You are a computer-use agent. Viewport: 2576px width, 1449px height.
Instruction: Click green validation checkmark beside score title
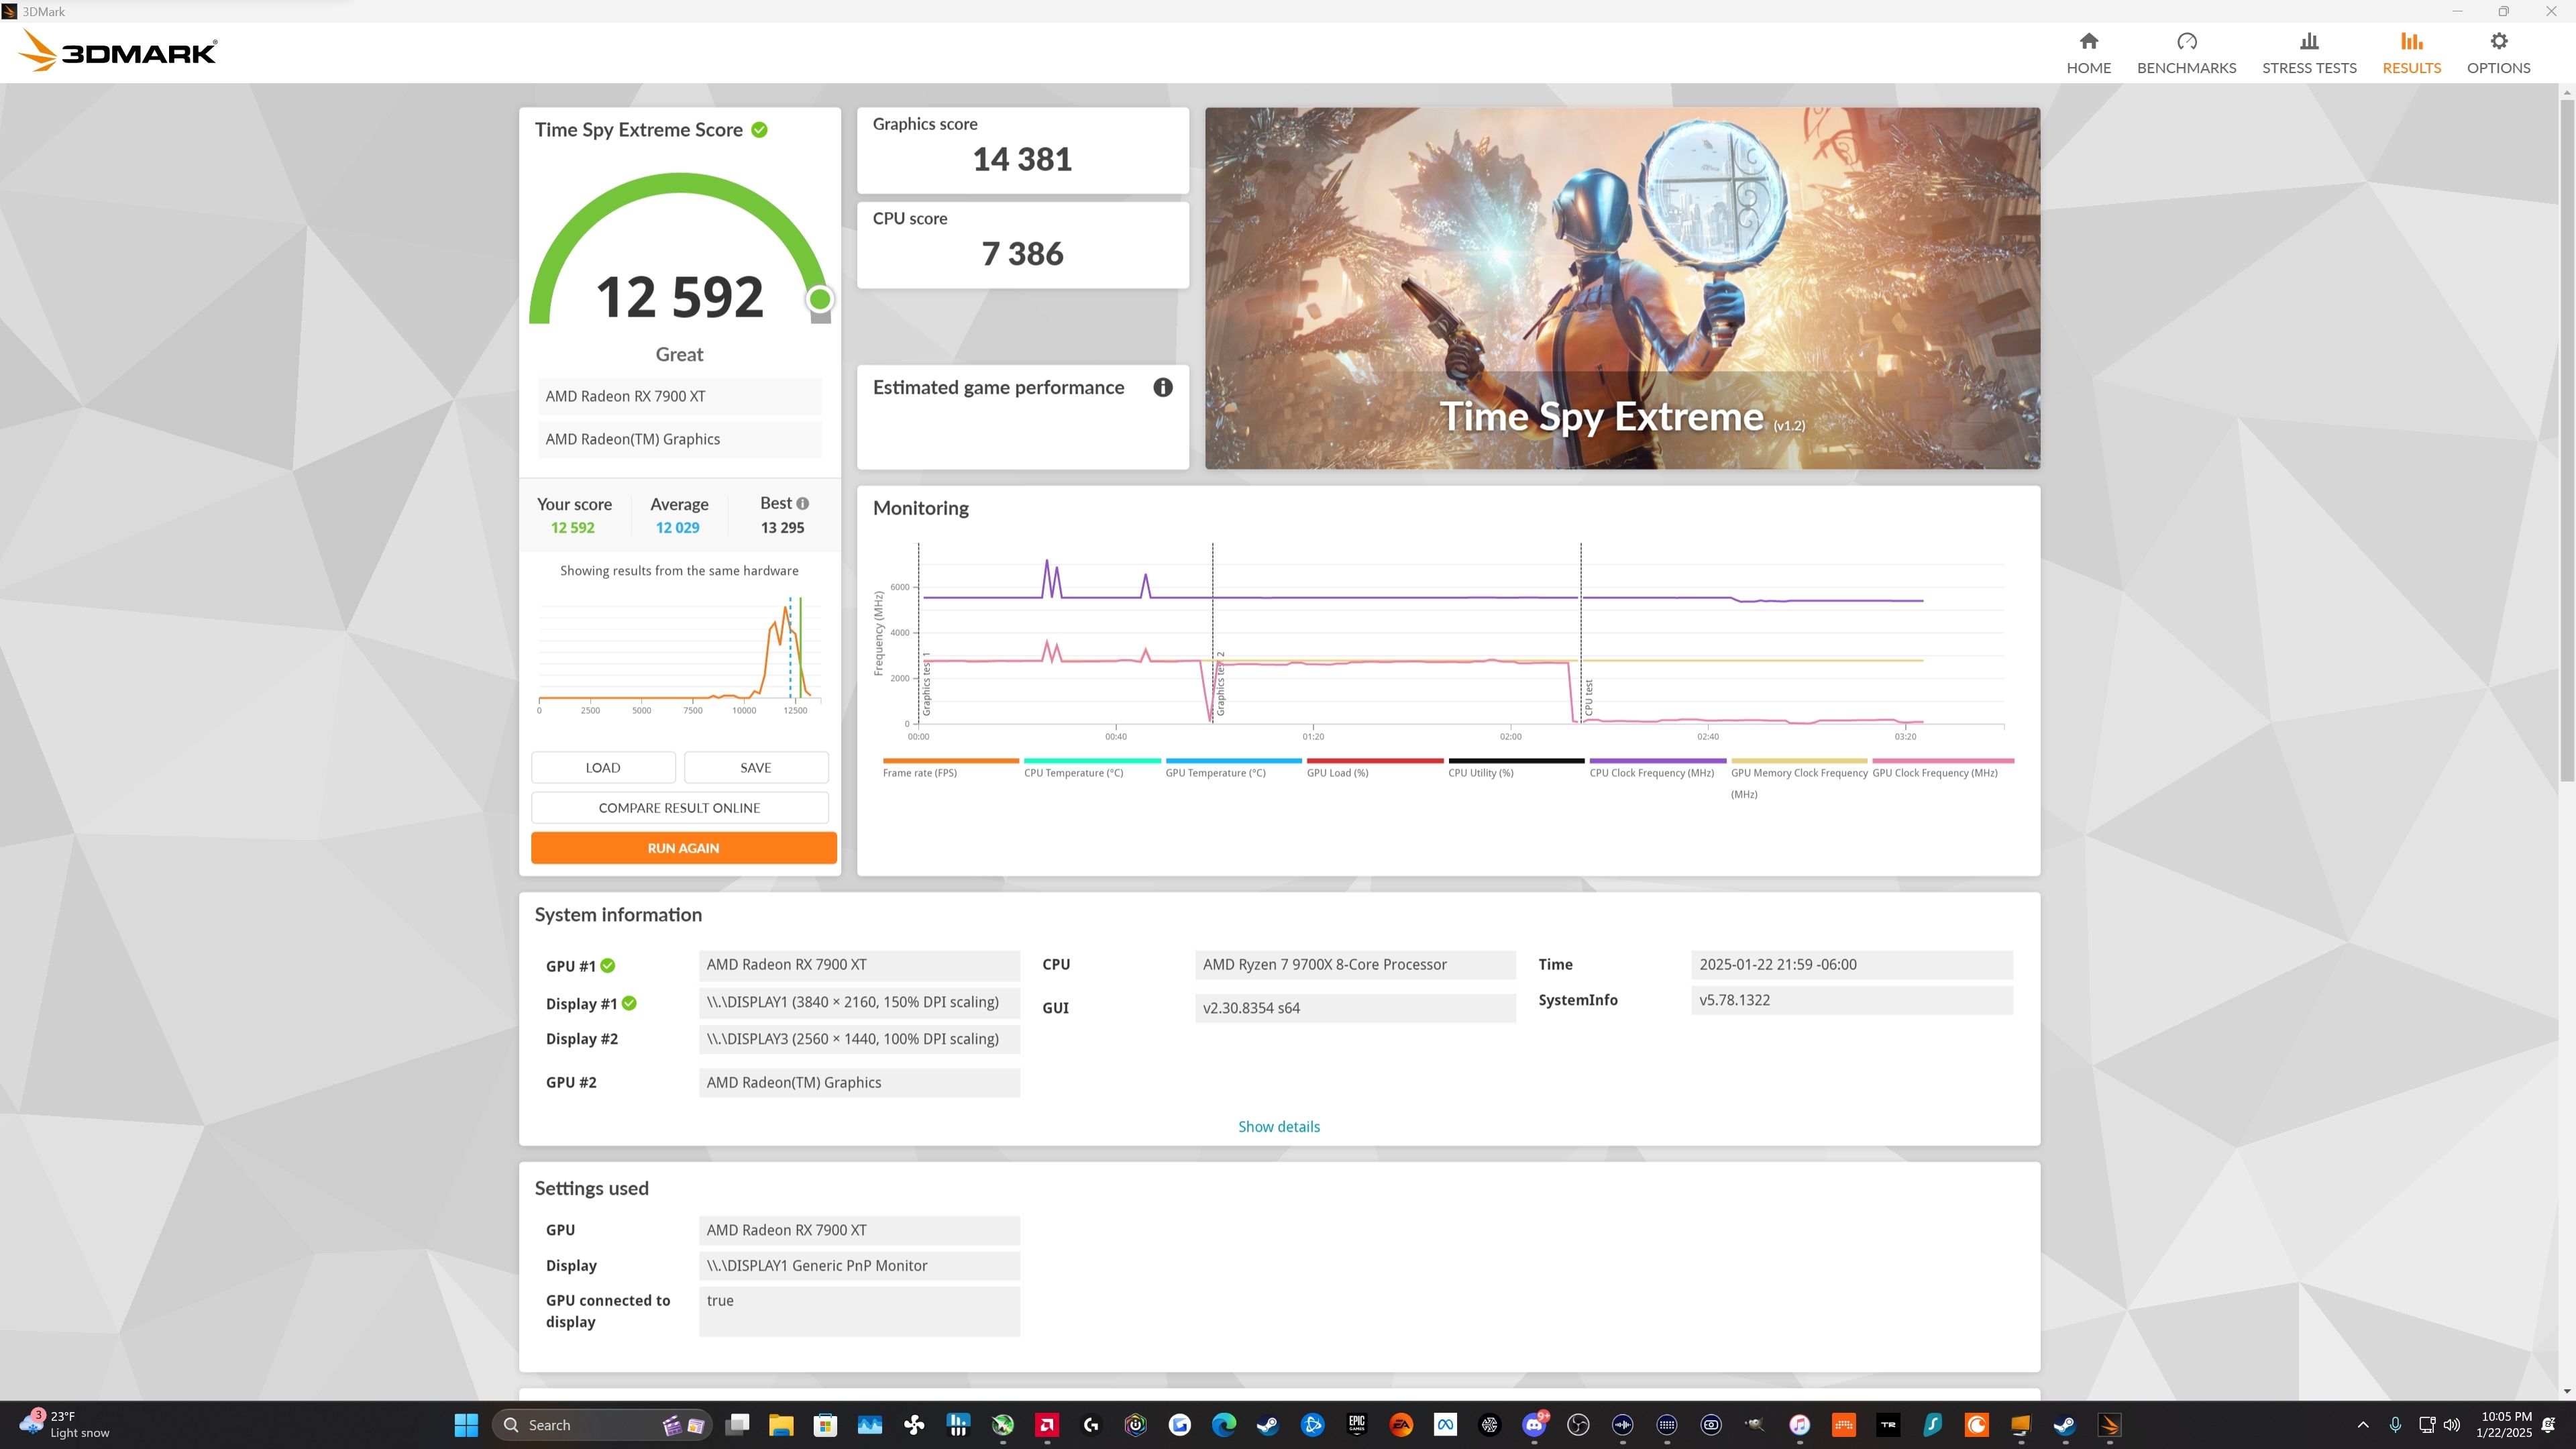click(x=759, y=130)
